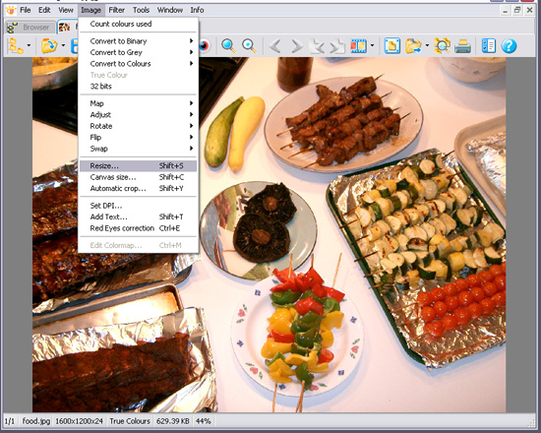Open the file search binoculars icon
541x433 pixels.
(442, 45)
